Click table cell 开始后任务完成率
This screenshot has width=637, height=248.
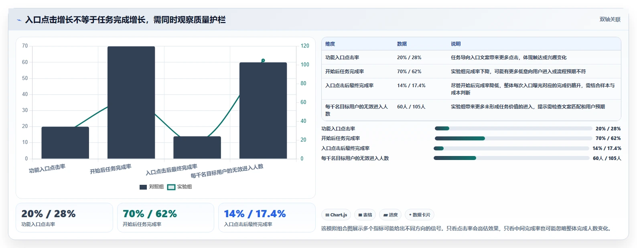point(345,72)
